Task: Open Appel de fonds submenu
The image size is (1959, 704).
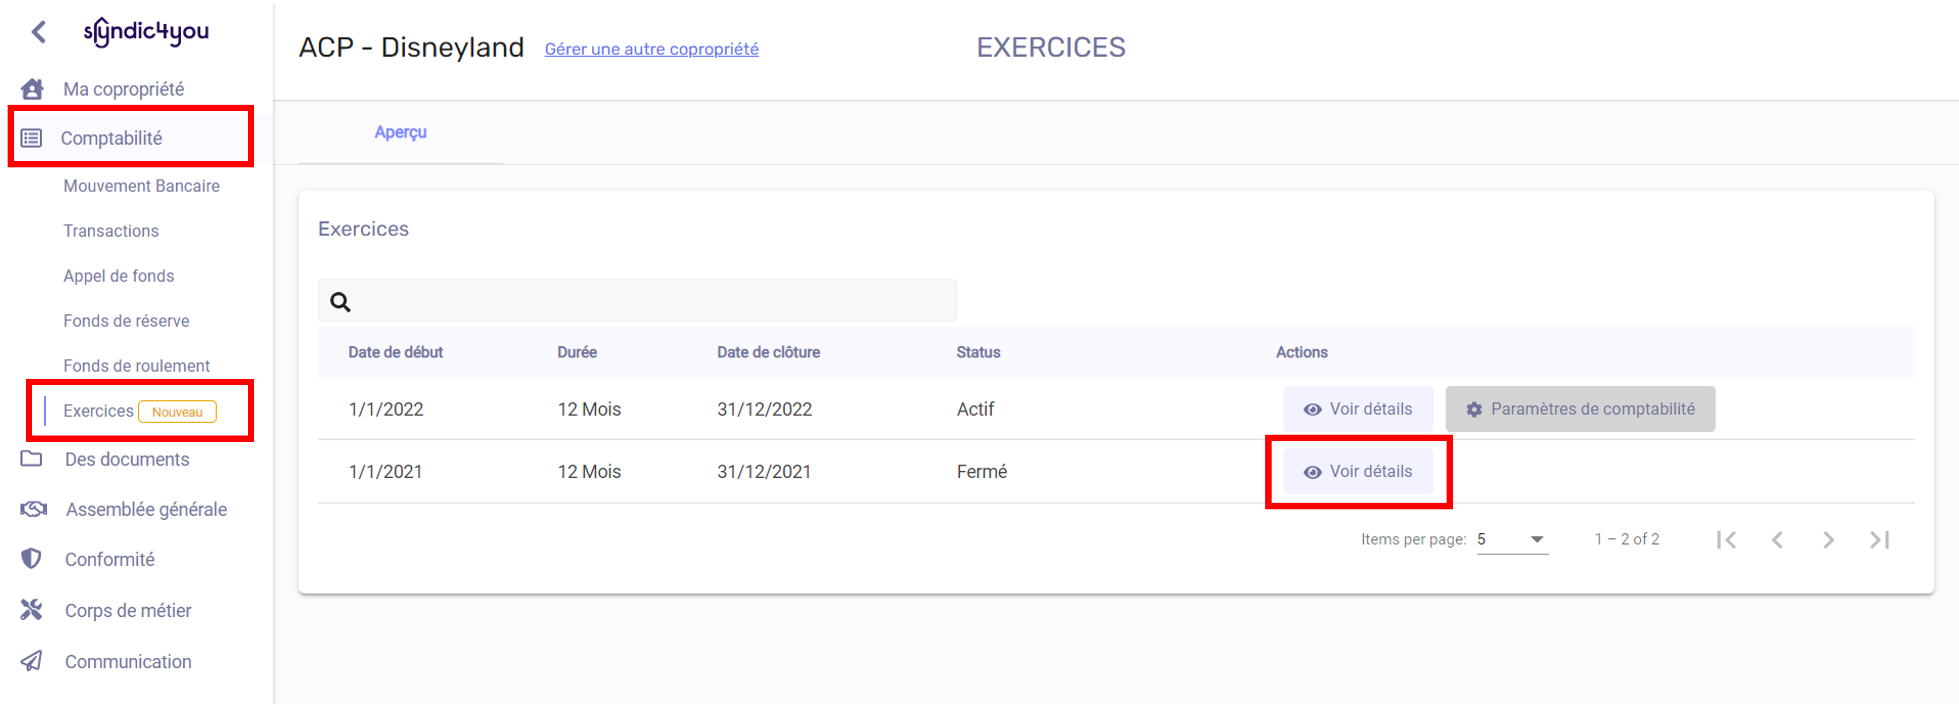Action: [x=118, y=276]
